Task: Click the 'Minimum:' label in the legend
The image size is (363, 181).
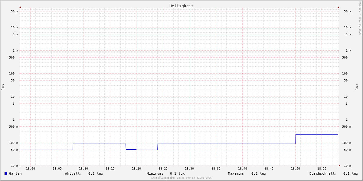Action: pos(155,173)
